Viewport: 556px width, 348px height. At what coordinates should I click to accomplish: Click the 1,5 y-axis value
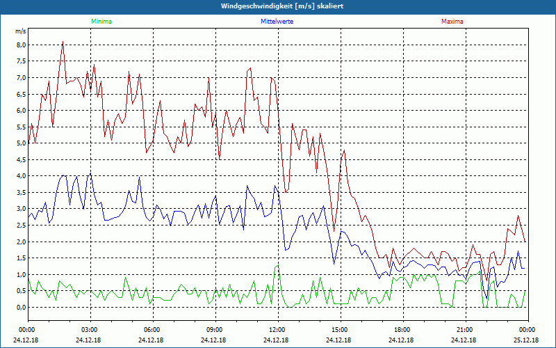[x=21, y=258]
